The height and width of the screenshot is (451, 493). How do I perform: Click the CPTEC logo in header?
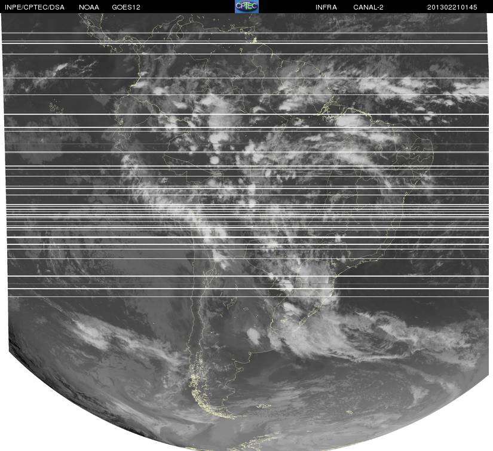click(247, 7)
